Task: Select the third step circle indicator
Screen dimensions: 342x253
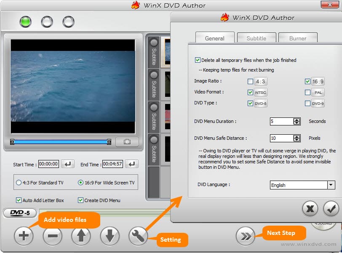Action: pyautogui.click(x=69, y=22)
